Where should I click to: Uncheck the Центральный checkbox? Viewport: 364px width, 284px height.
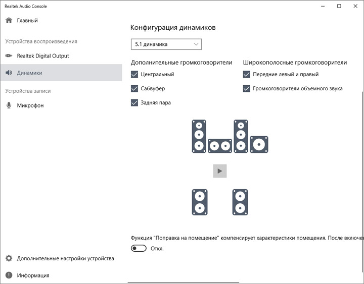(134, 75)
